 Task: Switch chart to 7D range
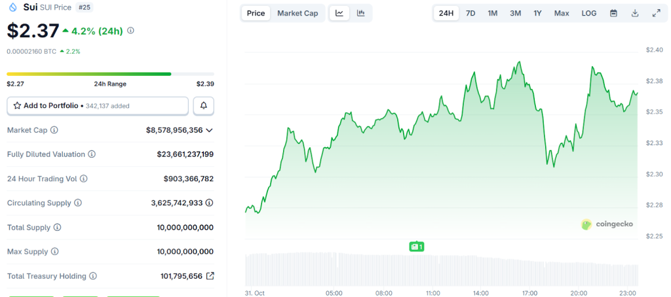point(470,13)
